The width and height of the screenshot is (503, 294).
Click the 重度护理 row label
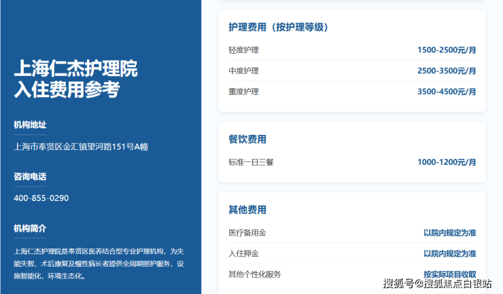(243, 92)
